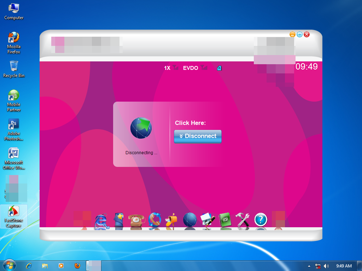Show hidden system tray icons
The width and height of the screenshot is (362, 271).
309,266
